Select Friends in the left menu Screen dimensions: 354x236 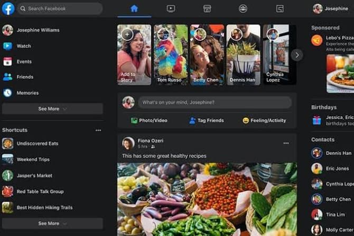pos(24,77)
